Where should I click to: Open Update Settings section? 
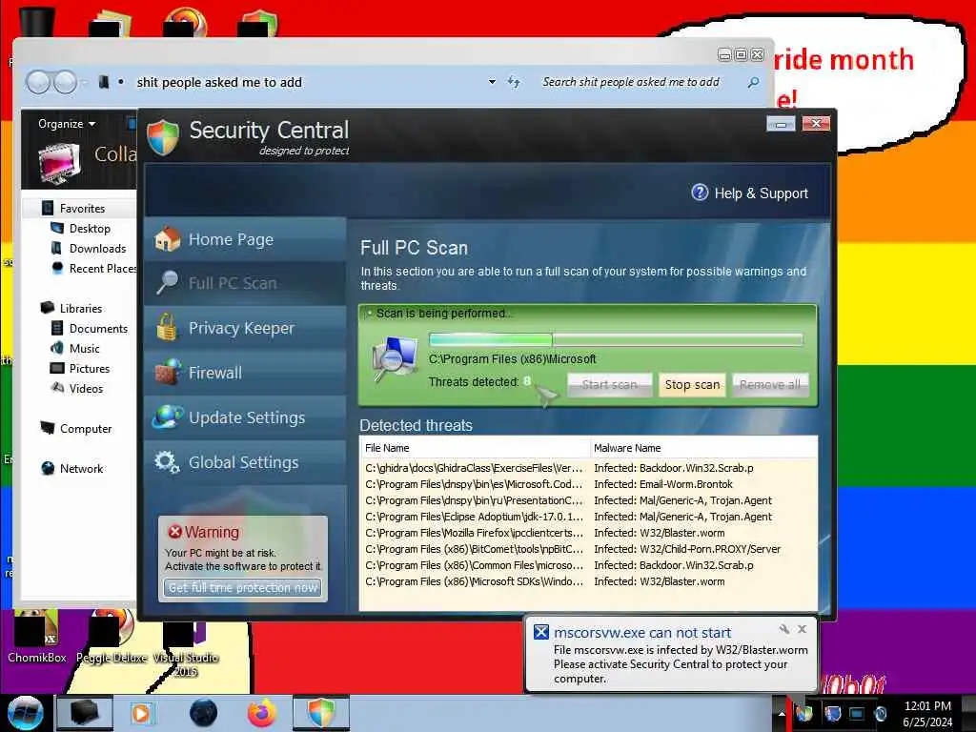245,417
